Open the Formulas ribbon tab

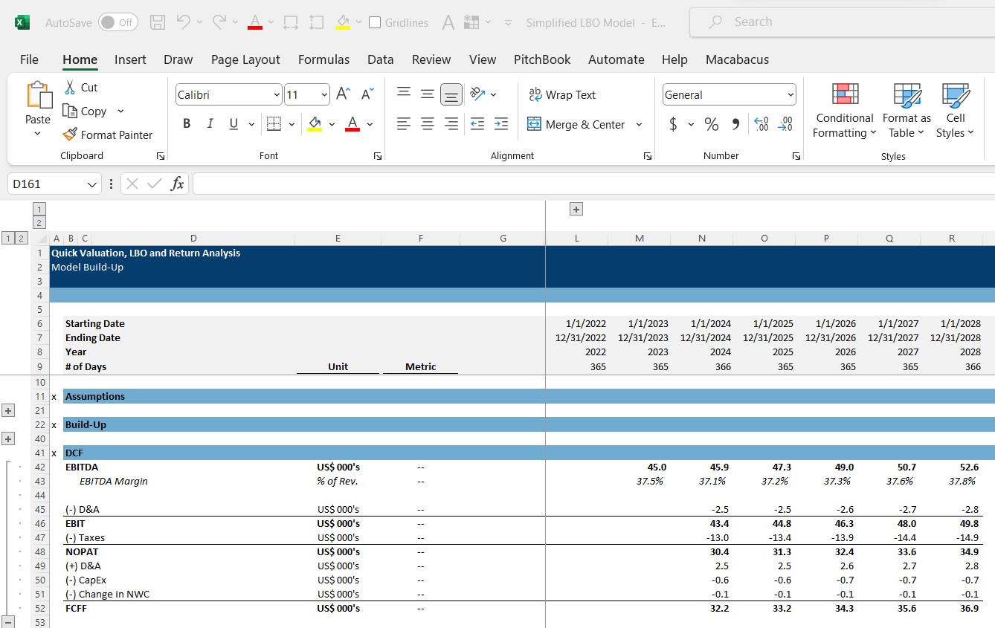(x=323, y=59)
